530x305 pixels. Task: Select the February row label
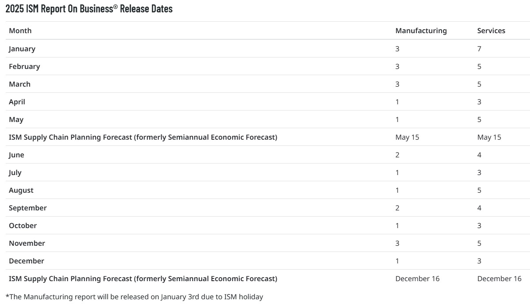click(24, 66)
